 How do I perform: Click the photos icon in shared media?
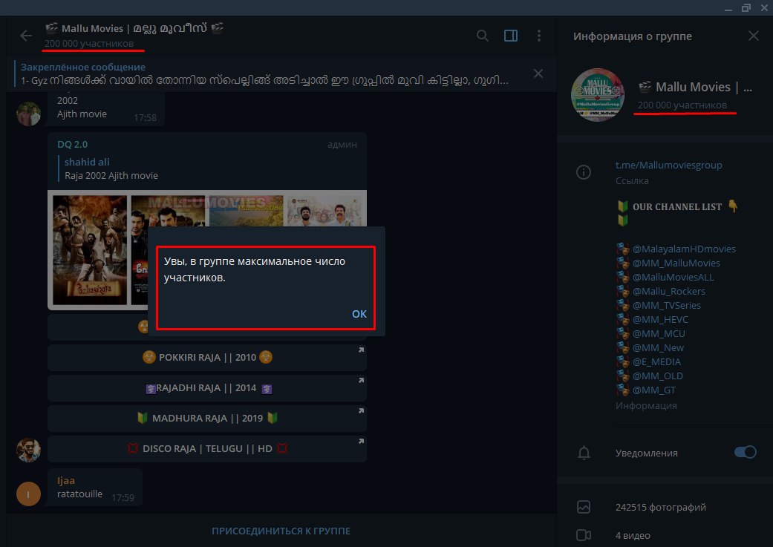click(x=584, y=507)
